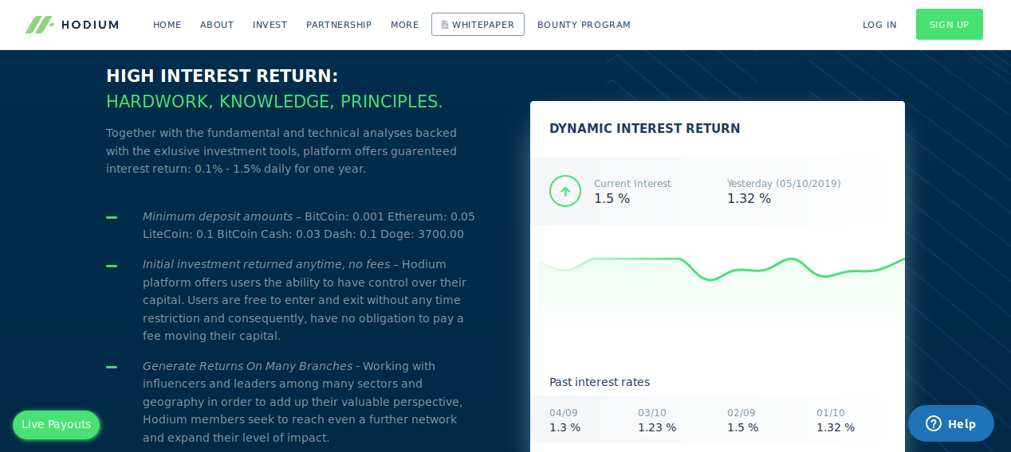1011x452 pixels.
Task: Click the Help question mark icon
Action: click(933, 424)
